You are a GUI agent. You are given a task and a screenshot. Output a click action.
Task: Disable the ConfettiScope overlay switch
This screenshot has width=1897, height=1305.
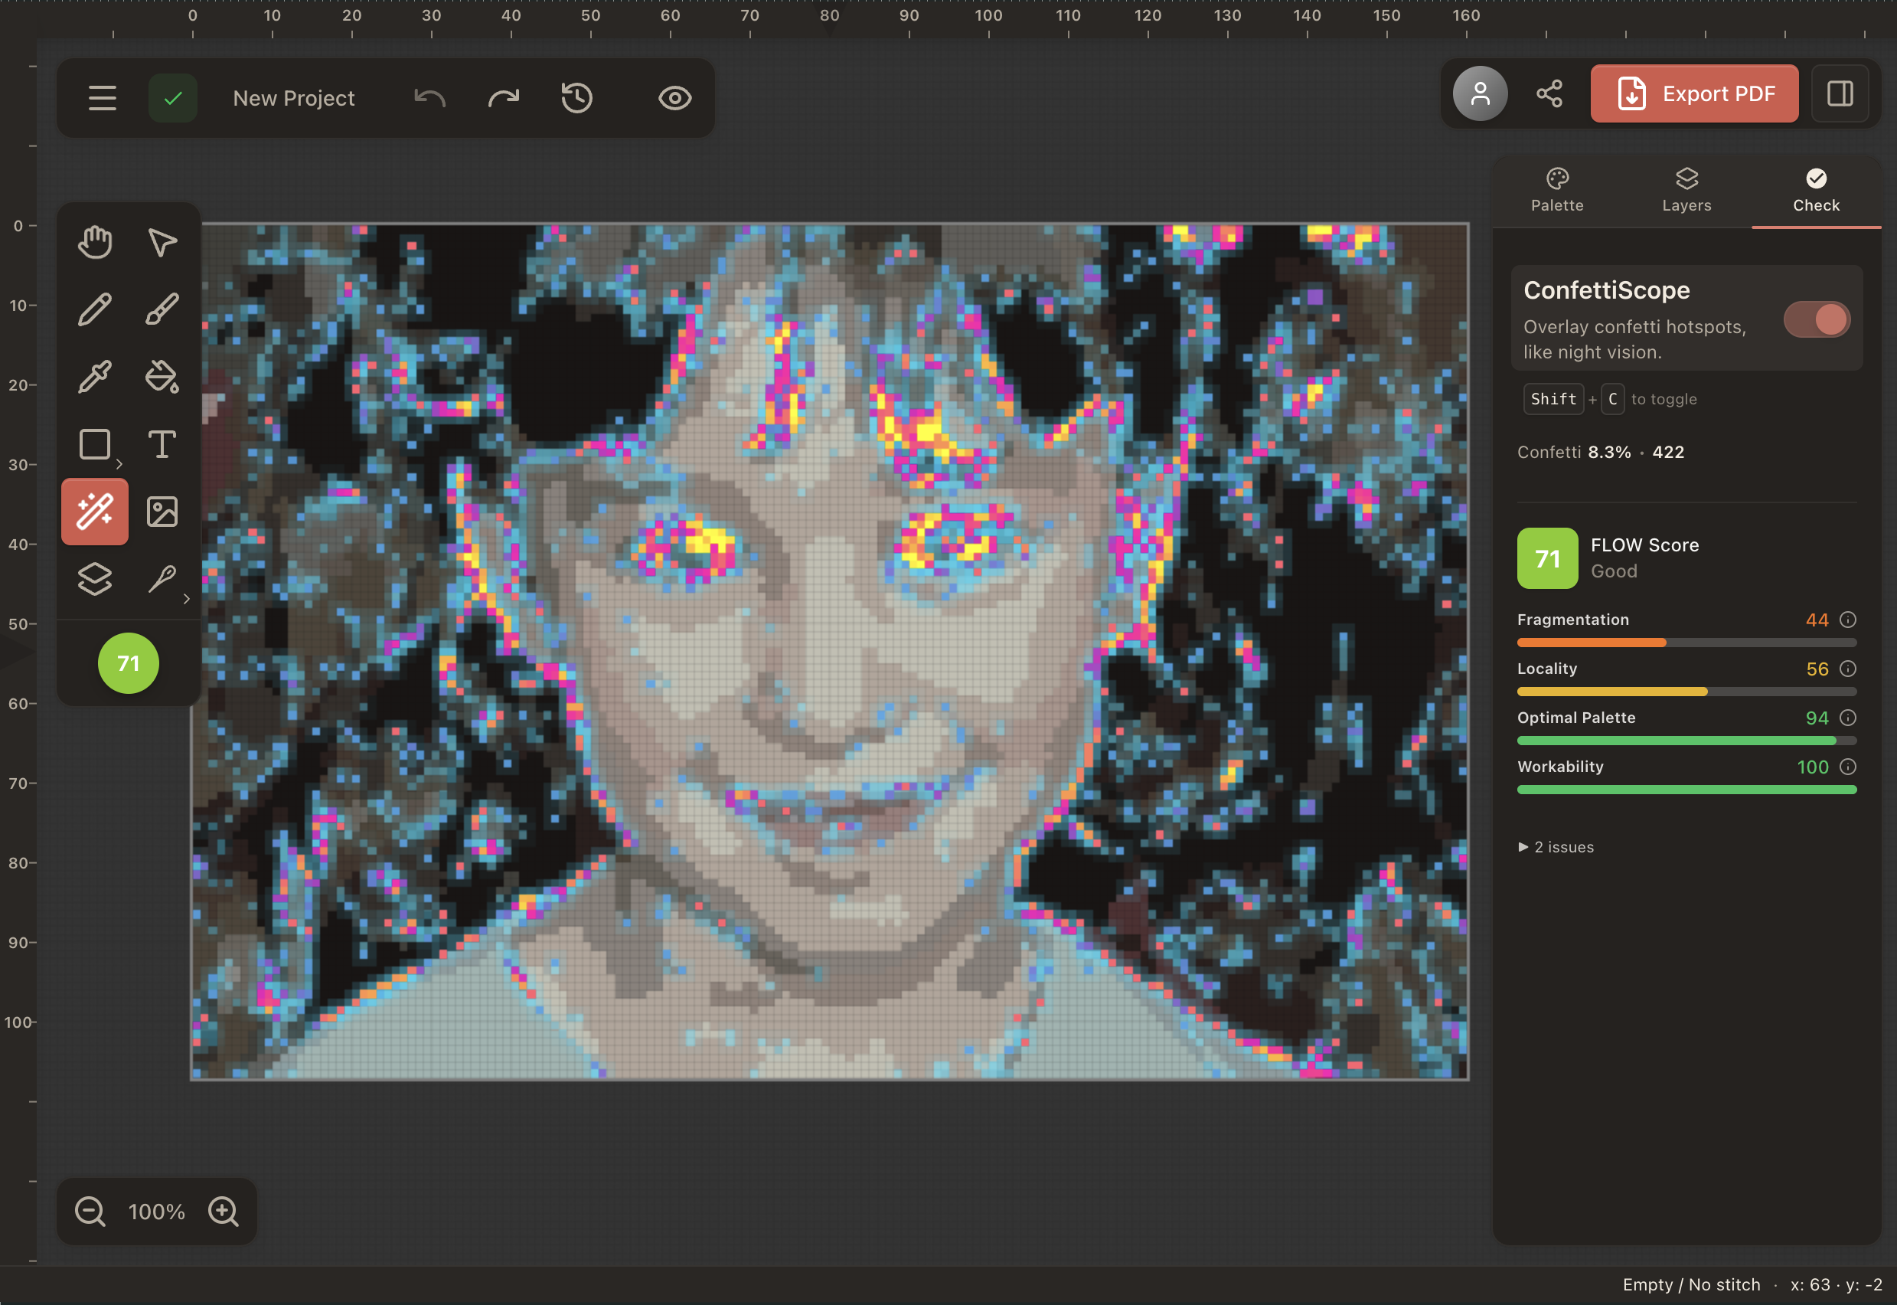pos(1816,319)
